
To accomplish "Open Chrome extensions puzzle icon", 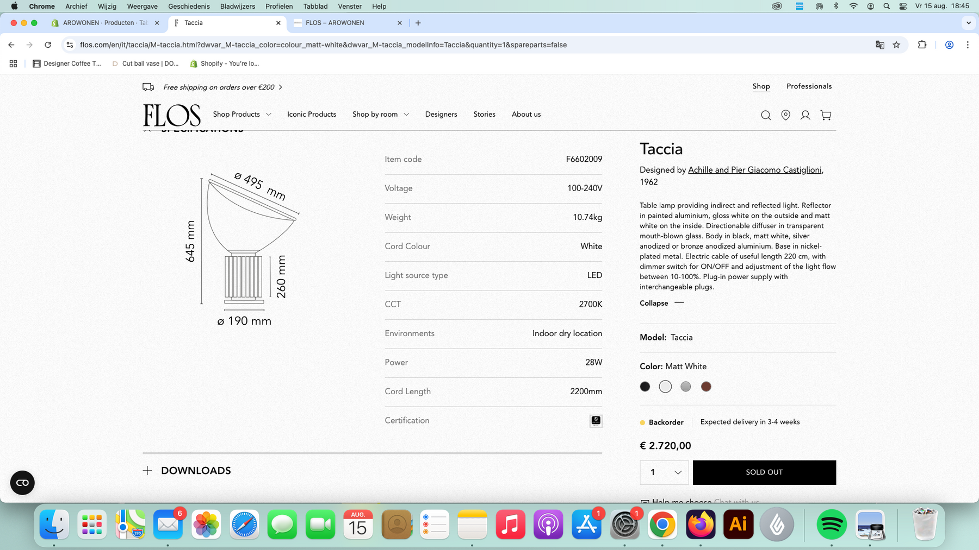I will tap(922, 45).
